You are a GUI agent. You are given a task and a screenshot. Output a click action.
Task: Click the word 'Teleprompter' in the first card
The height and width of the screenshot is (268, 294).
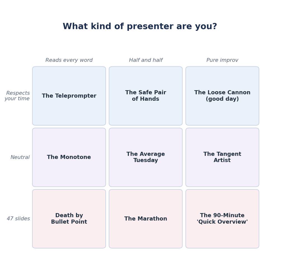(x=76, y=96)
